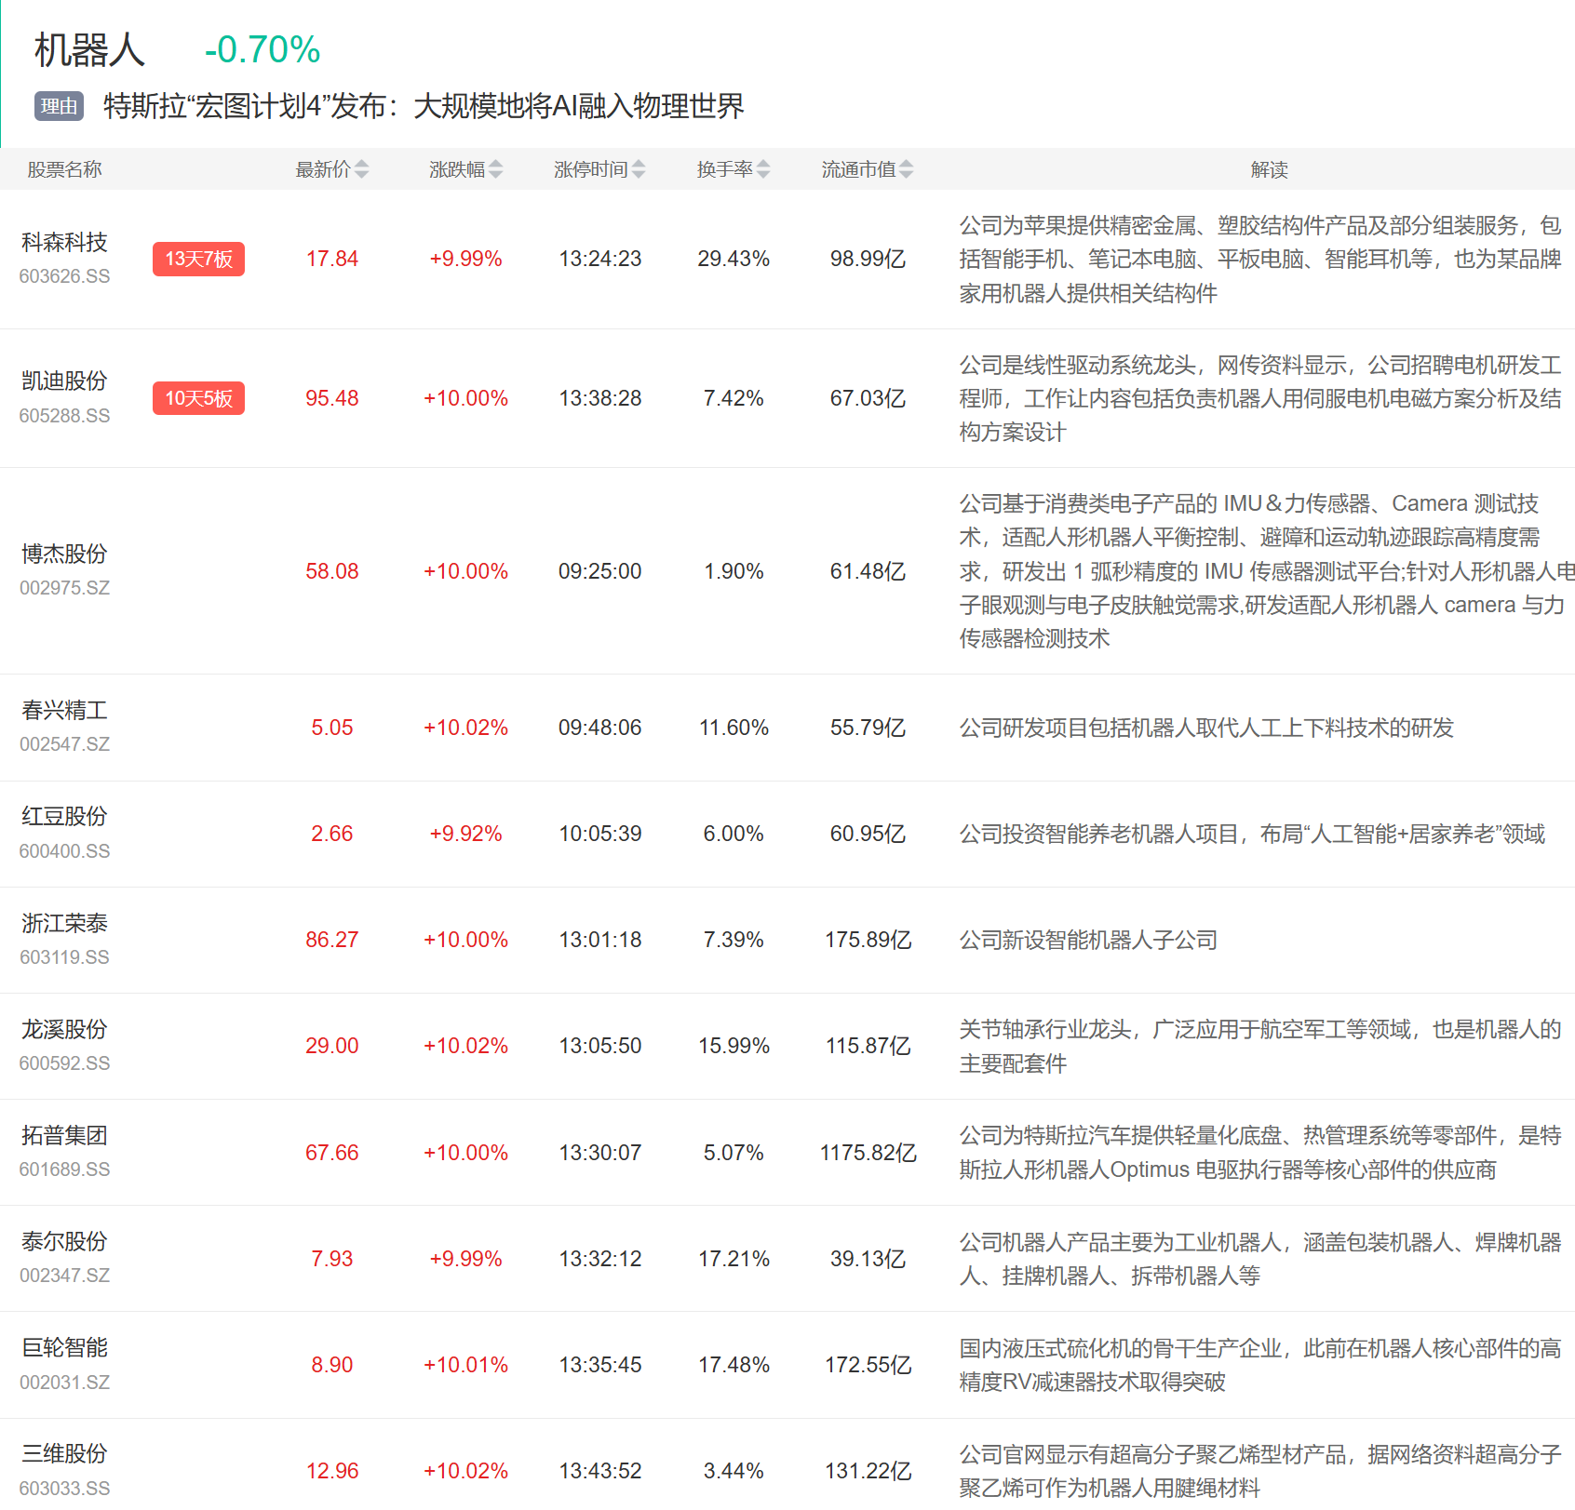Click stock code 002031.SZ
Viewport: 1575px width, 1510px height.
(64, 1383)
